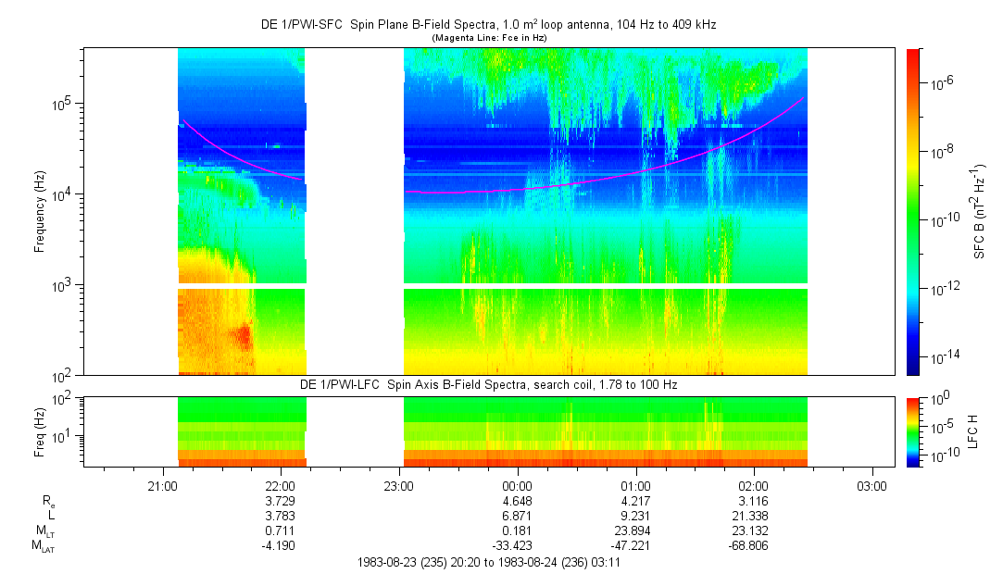Click the red-orange intense spot near 300 Hz

(244, 334)
